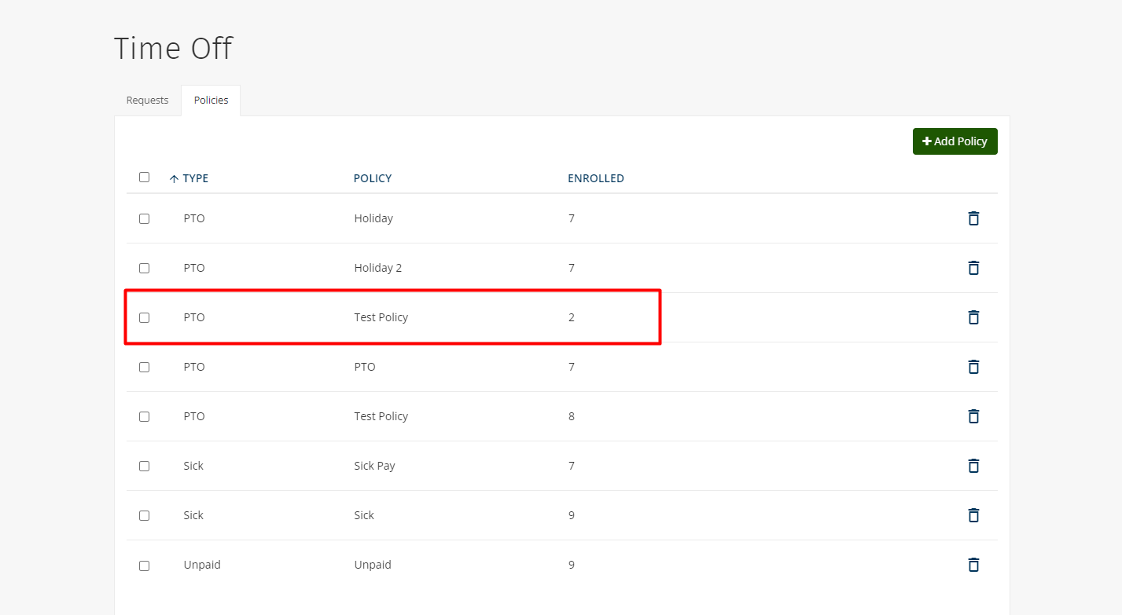
Task: Tick the select-all checkbox in the header row
Action: coord(144,178)
